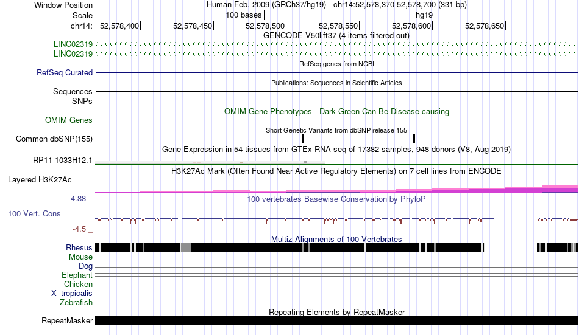Click the OMIM Genes track label
Screen dimensions: 579x335
tap(68, 120)
